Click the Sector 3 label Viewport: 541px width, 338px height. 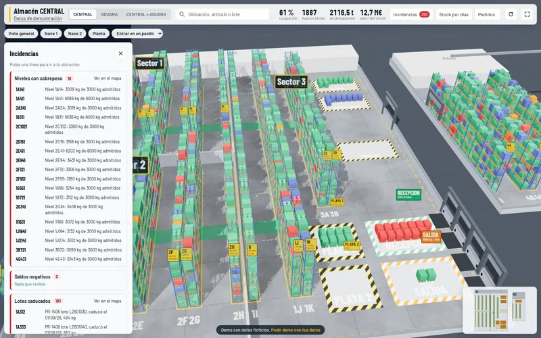(x=291, y=82)
